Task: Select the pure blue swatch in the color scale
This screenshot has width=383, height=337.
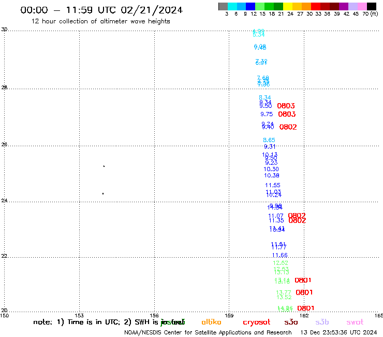Action: pos(251,6)
